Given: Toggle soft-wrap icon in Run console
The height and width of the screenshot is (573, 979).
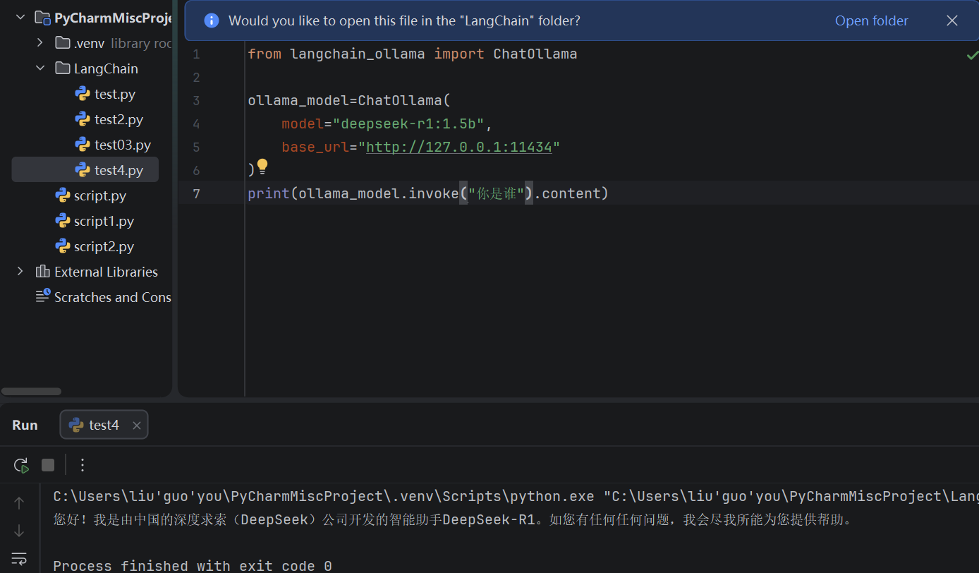Looking at the screenshot, I should pyautogui.click(x=19, y=558).
